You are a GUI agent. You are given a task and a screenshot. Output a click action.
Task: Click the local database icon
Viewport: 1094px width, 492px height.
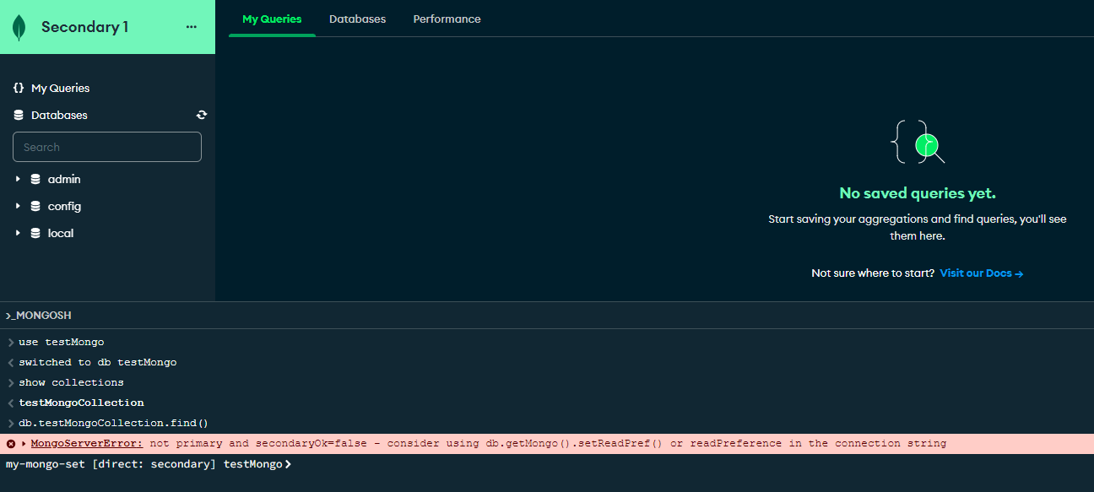pyautogui.click(x=35, y=233)
